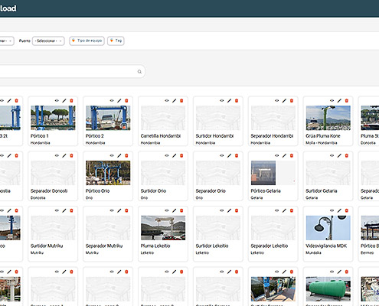379x306 pixels.
Task: Delete the Pórtico Getaria card
Action: [292, 155]
